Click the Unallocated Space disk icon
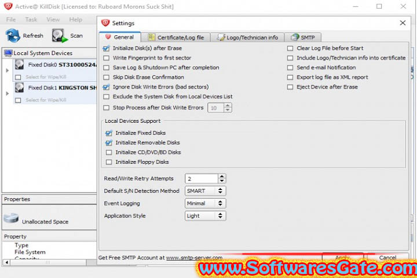417x278 pixels. pos(11,219)
